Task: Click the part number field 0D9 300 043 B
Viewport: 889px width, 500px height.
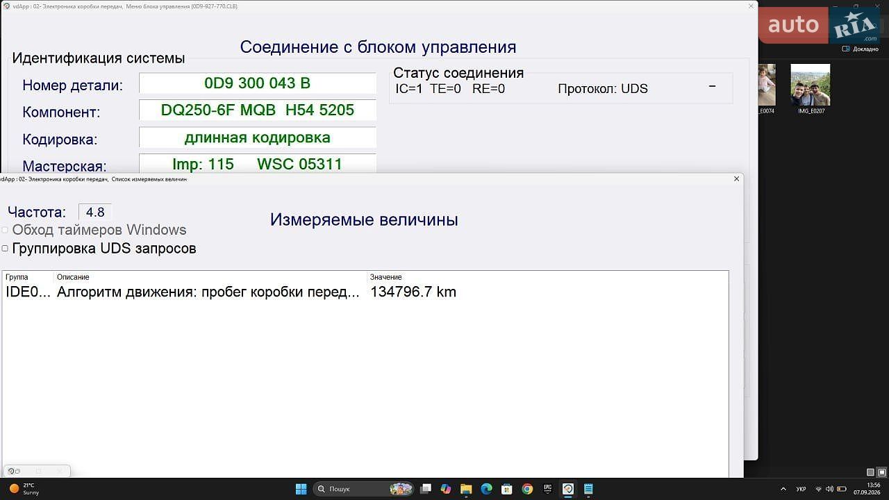Action: tap(258, 83)
